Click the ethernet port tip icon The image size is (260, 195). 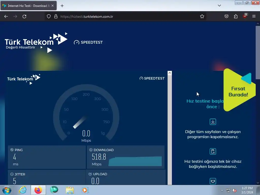point(213,181)
